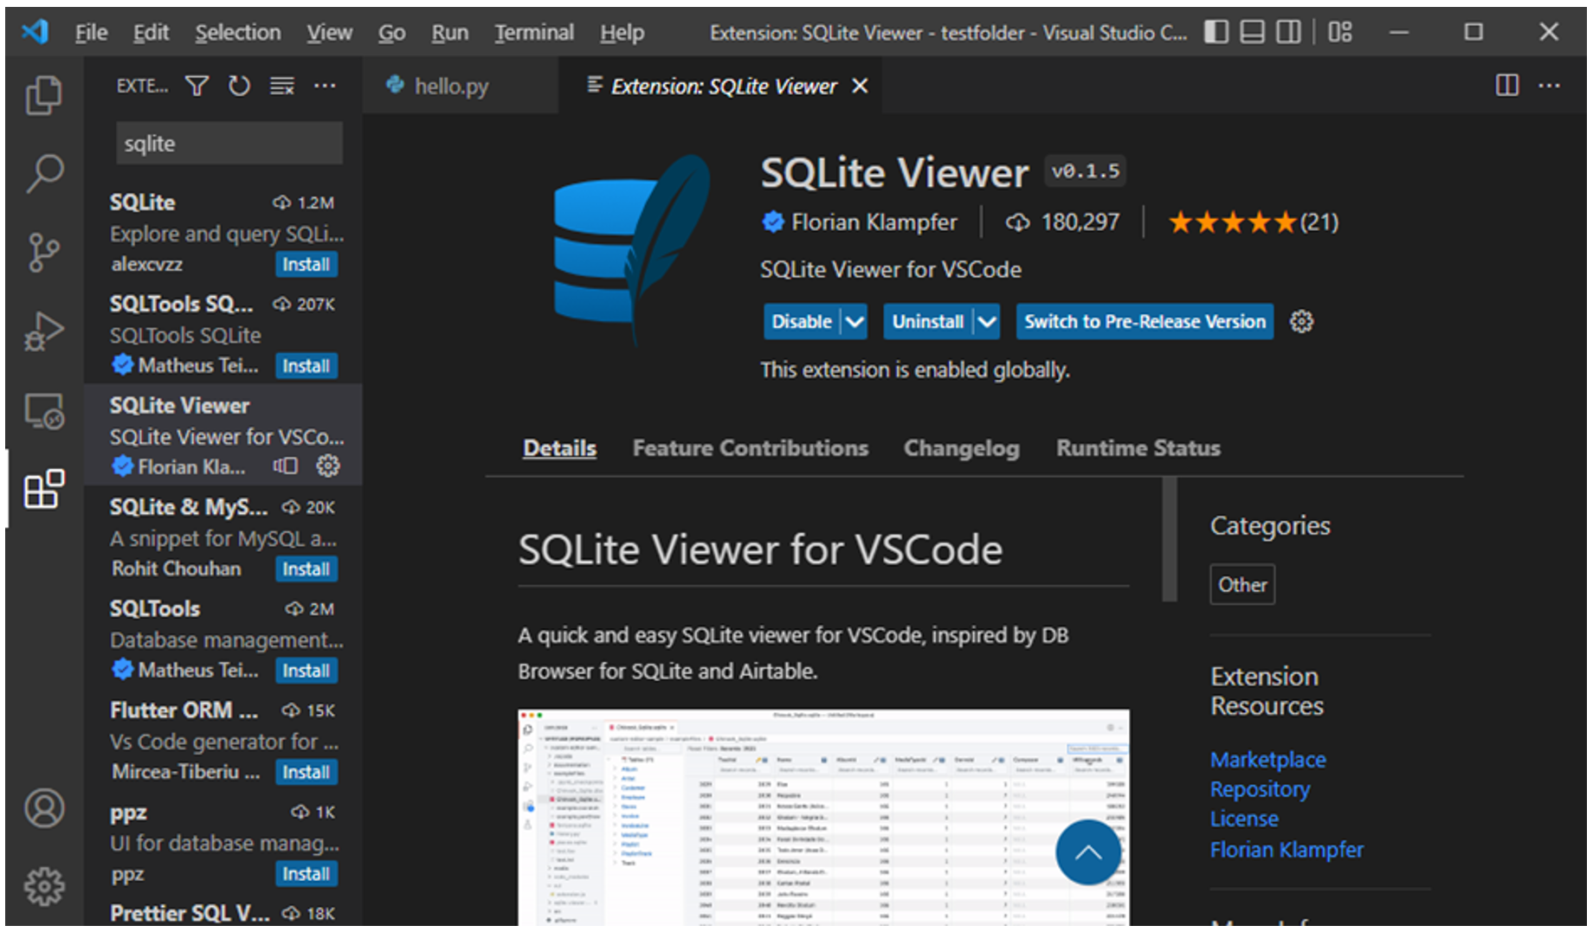Screen dimensions: 1593x932
Task: Expand the Uninstall button dropdown arrow
Action: [x=986, y=322]
